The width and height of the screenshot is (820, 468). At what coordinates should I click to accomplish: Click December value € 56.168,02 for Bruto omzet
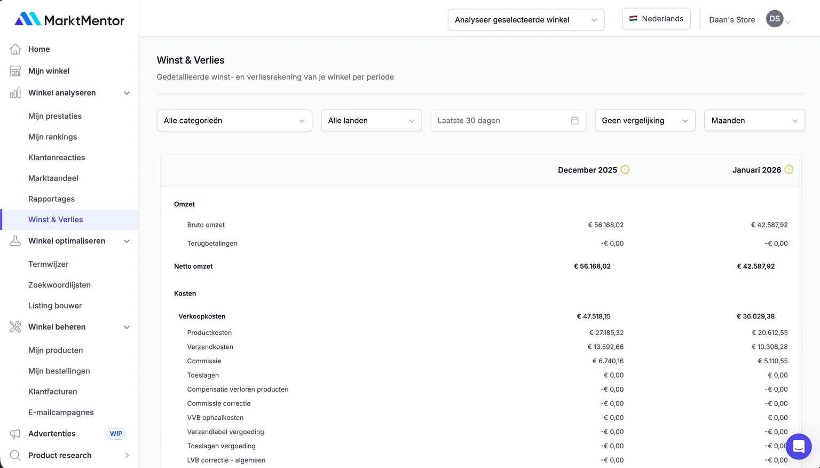click(x=606, y=225)
